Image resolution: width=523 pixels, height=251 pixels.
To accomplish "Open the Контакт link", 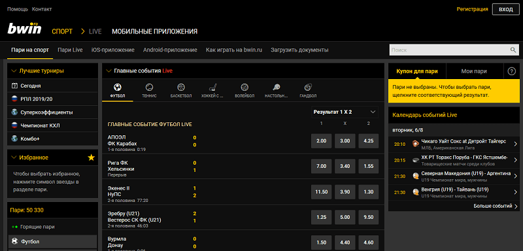I will [42, 9].
